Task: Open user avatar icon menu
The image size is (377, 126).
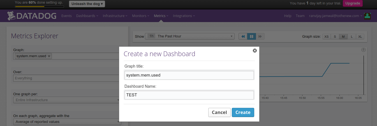Action: 367,16
